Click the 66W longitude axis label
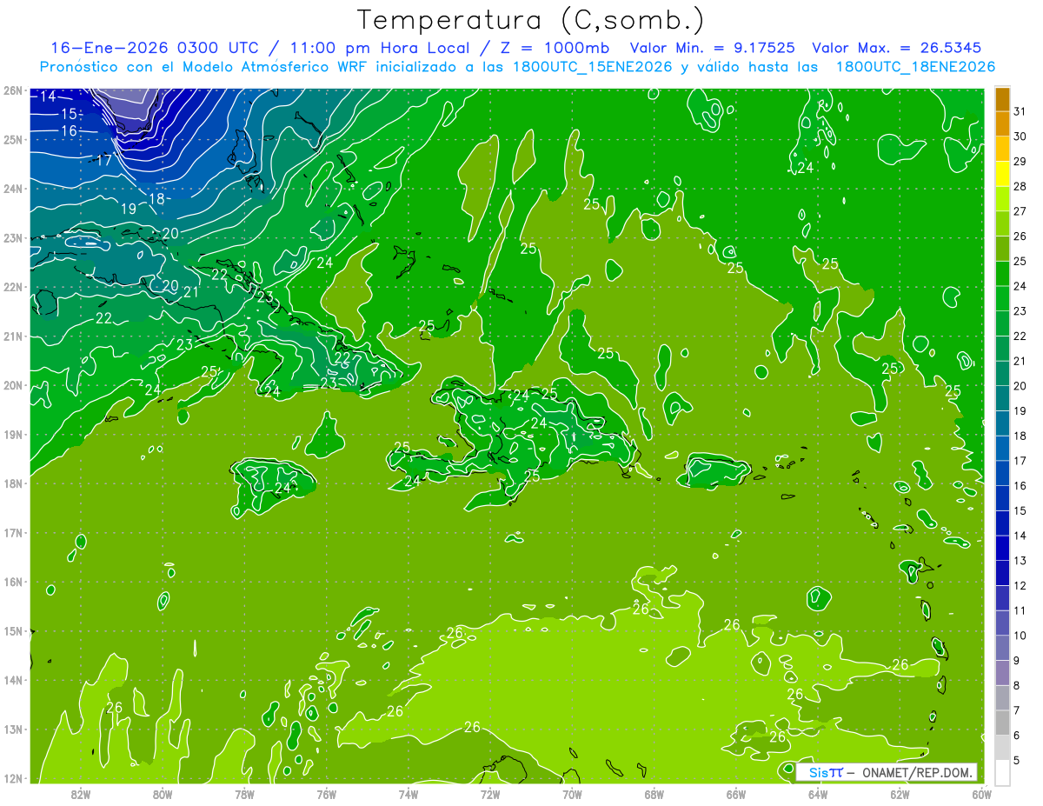 click(x=736, y=795)
